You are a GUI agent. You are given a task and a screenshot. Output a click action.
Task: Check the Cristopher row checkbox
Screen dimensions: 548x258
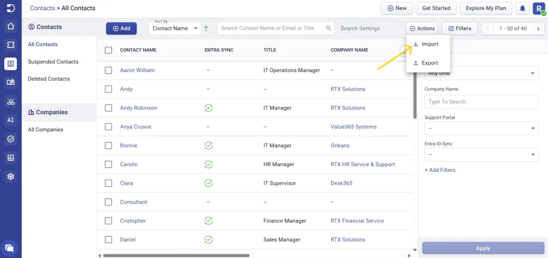coord(108,221)
